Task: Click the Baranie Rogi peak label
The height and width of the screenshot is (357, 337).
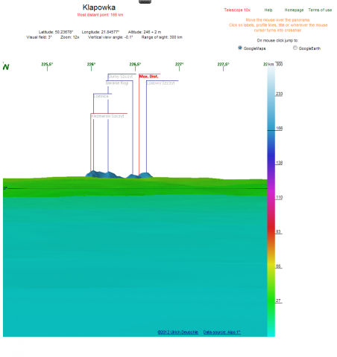Action: click(117, 83)
